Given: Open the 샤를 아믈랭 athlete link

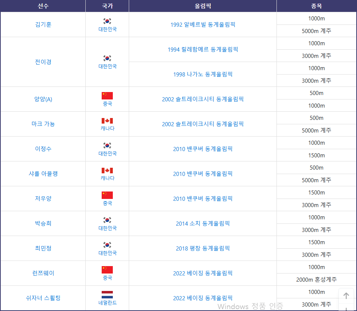Looking at the screenshot, I should tap(43, 174).
